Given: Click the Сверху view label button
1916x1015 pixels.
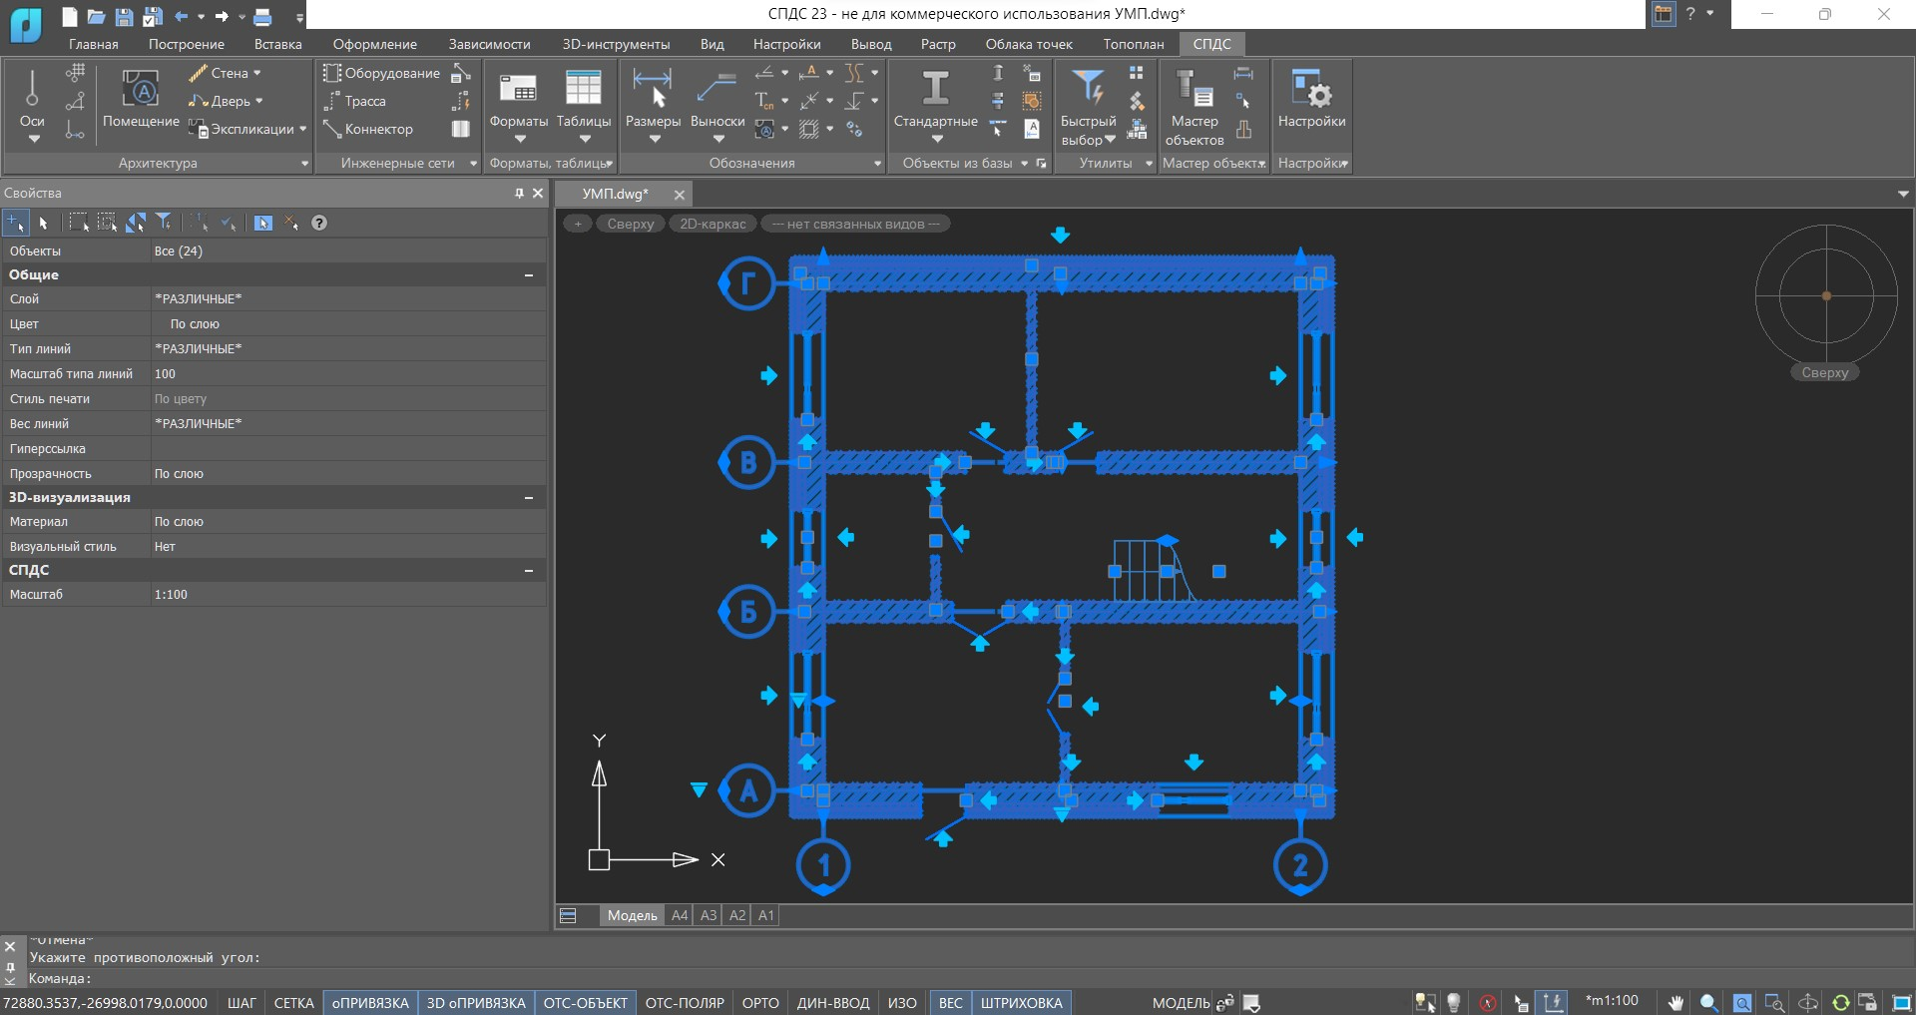Looking at the screenshot, I should [631, 224].
